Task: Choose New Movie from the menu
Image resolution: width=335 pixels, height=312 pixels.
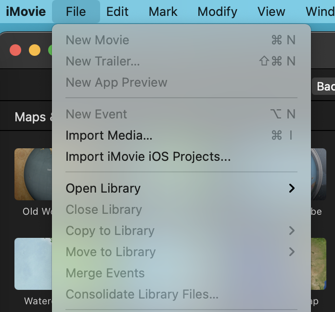Action: [x=97, y=40]
